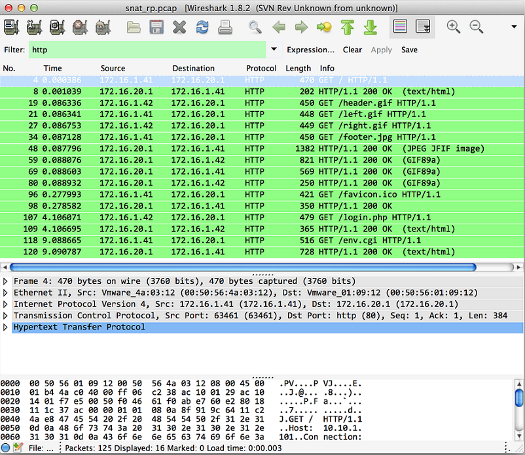The image size is (525, 455).
Task: Open the capture interfaces list icon
Action: click(x=11, y=27)
